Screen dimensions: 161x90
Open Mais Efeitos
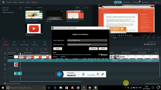127,2
